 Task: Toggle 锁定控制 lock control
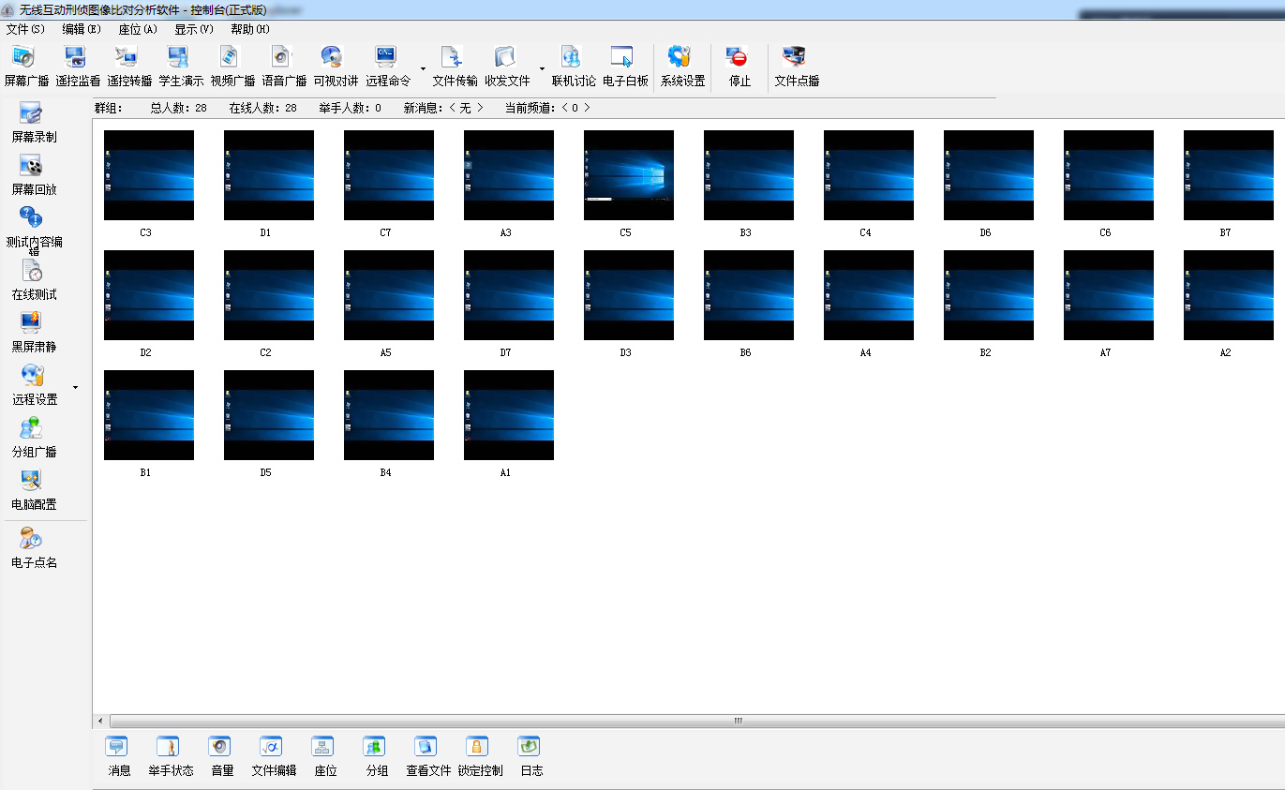coord(480,756)
